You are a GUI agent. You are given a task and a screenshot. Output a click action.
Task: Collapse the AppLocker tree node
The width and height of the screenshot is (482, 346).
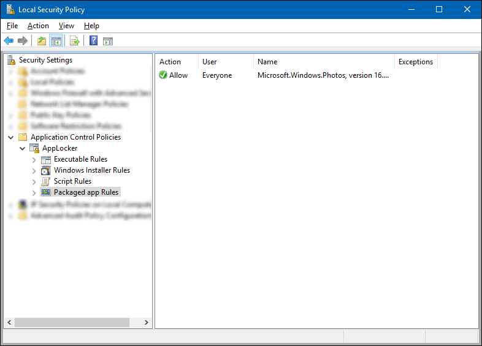[23, 148]
